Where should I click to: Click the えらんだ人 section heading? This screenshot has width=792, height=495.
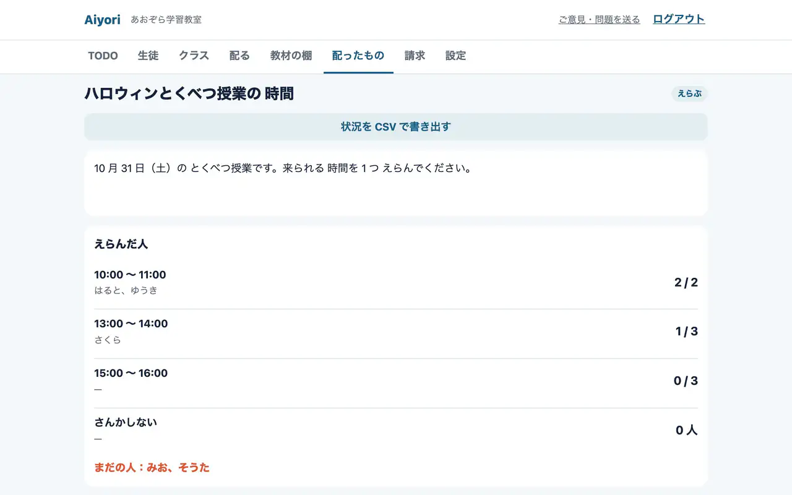[121, 244]
